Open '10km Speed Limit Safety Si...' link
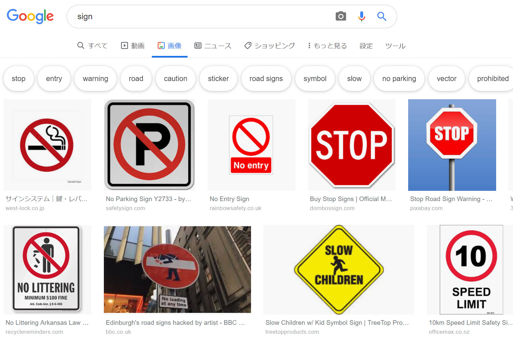 click(x=471, y=322)
